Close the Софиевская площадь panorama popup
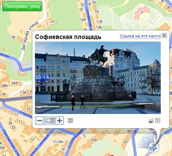 point(164,36)
